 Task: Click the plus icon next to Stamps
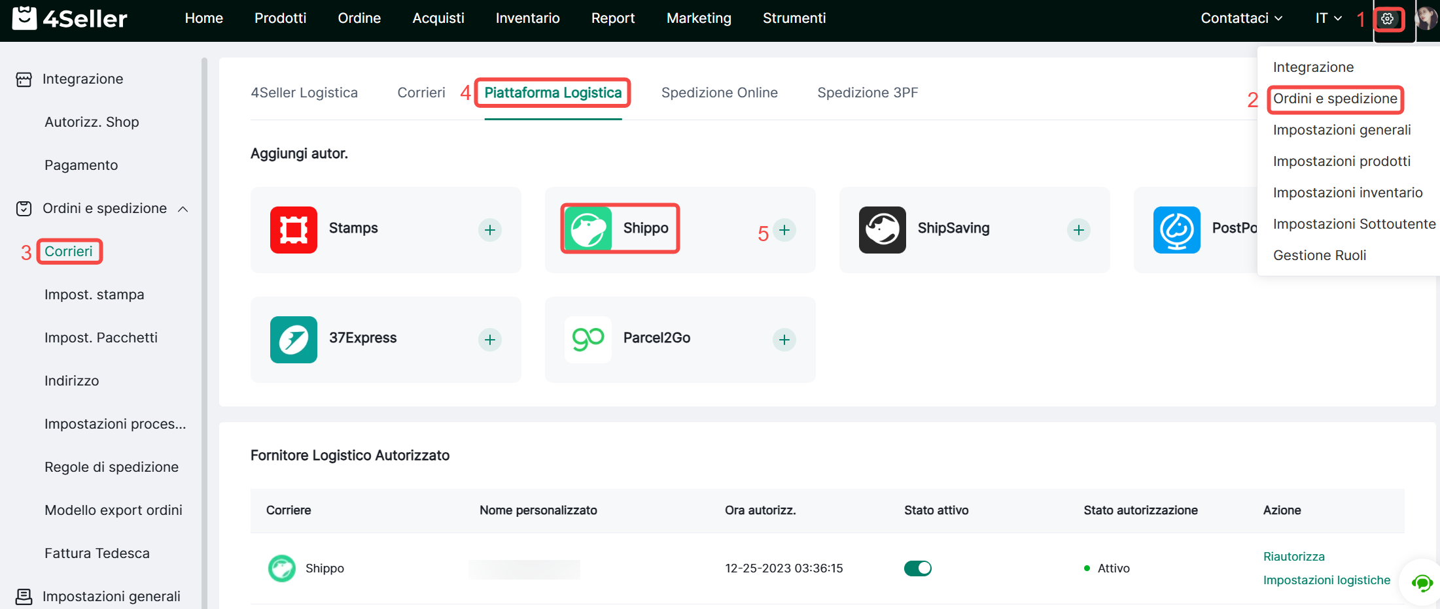click(489, 230)
